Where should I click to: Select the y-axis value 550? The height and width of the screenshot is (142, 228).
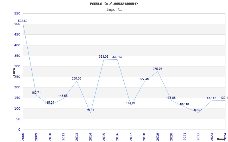[17, 13]
